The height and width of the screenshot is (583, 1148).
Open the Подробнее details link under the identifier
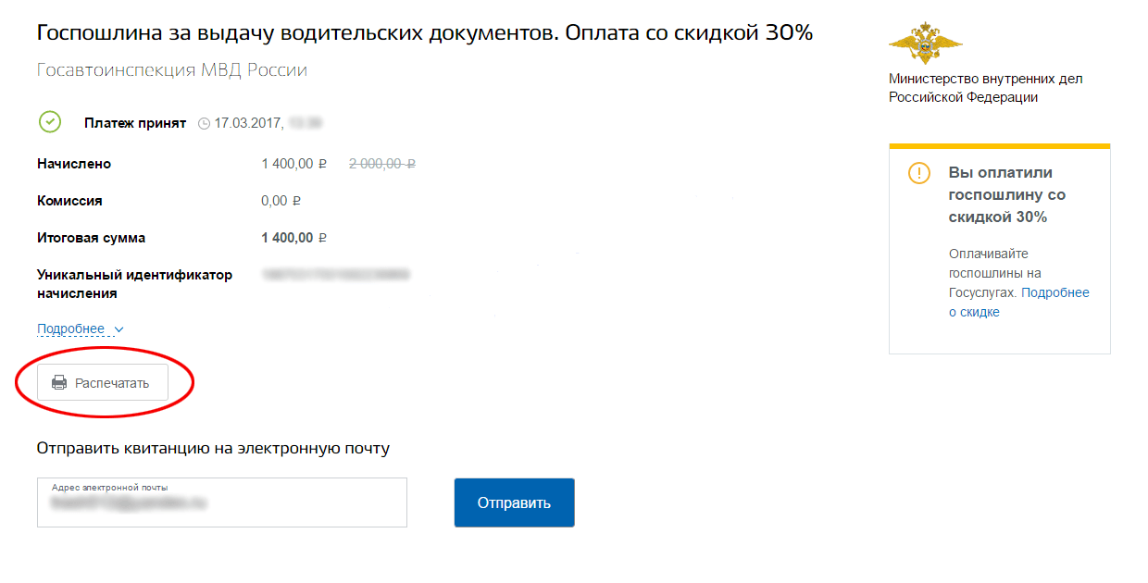pyautogui.click(x=70, y=329)
